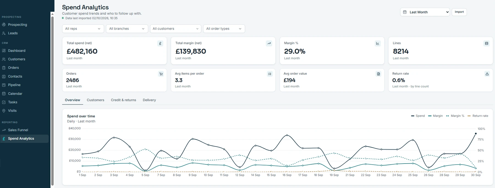
Task: Open the Last Month period dropdown
Action: 425,12
